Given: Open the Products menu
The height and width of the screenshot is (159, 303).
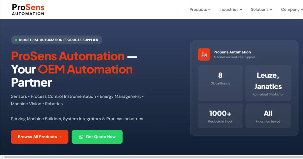Looking at the screenshot, I should tap(200, 10).
